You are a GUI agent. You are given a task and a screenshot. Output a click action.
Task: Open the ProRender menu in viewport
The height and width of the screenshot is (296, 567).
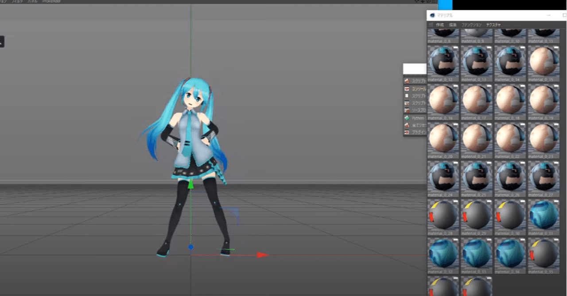tap(51, 2)
